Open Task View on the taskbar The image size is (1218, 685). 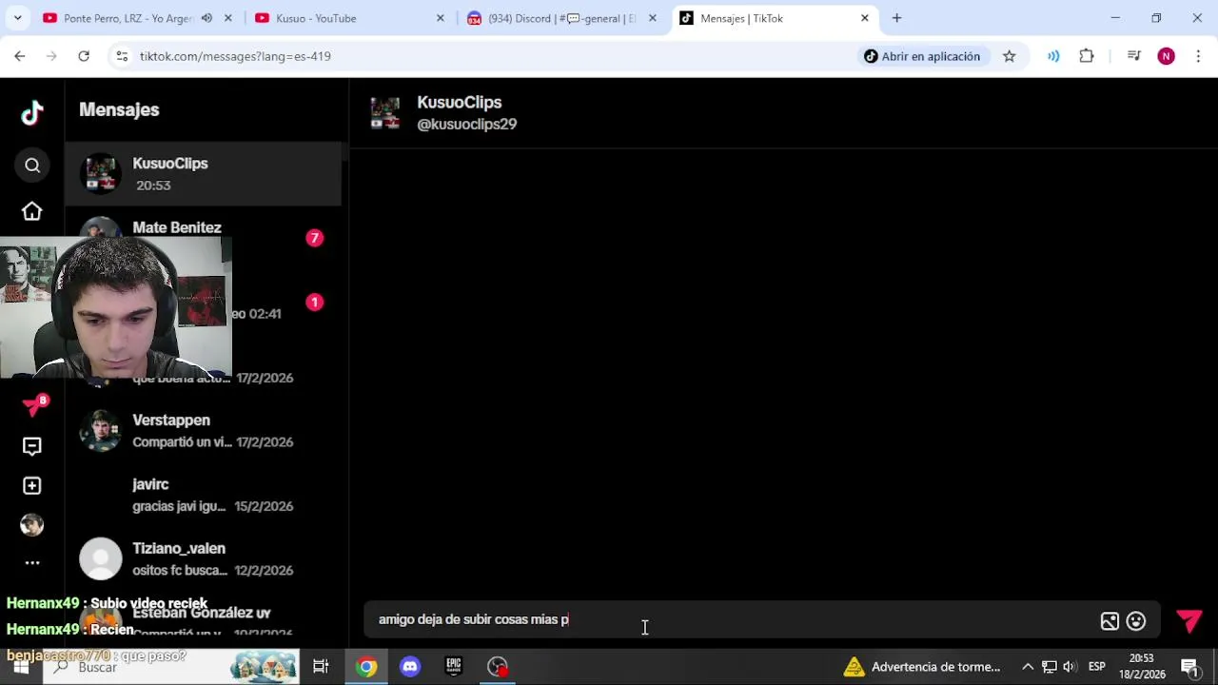(x=321, y=667)
